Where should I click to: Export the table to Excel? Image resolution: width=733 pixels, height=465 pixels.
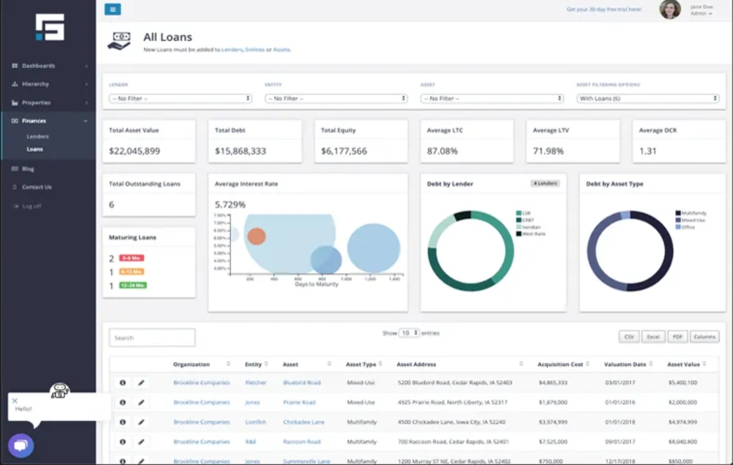click(x=653, y=336)
